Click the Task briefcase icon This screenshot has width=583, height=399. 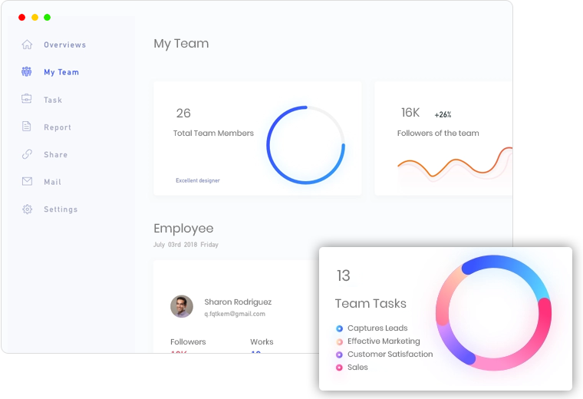[x=26, y=99]
